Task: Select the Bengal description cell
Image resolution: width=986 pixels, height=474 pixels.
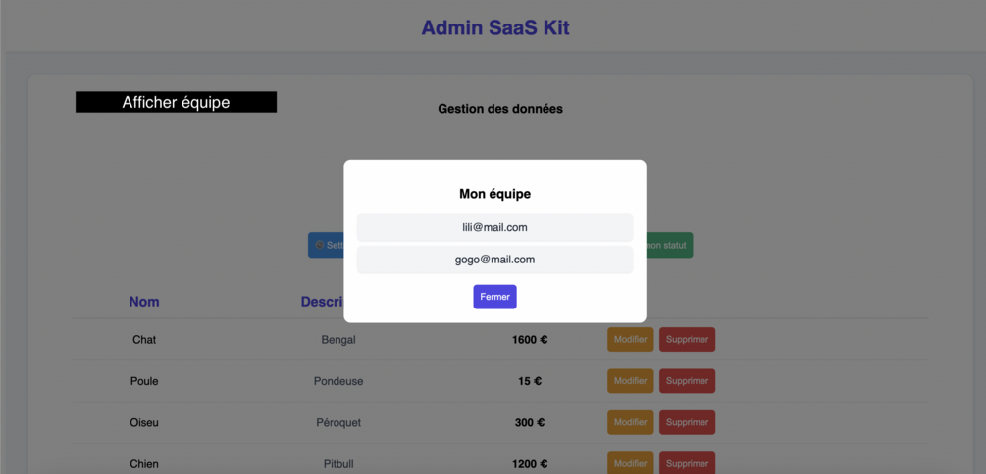Action: point(338,340)
